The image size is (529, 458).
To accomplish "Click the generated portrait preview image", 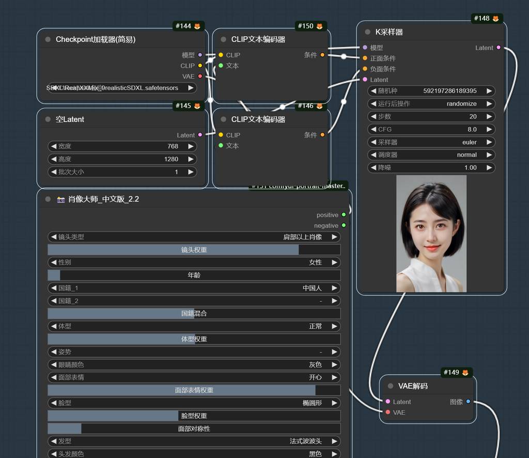I will [x=431, y=234].
